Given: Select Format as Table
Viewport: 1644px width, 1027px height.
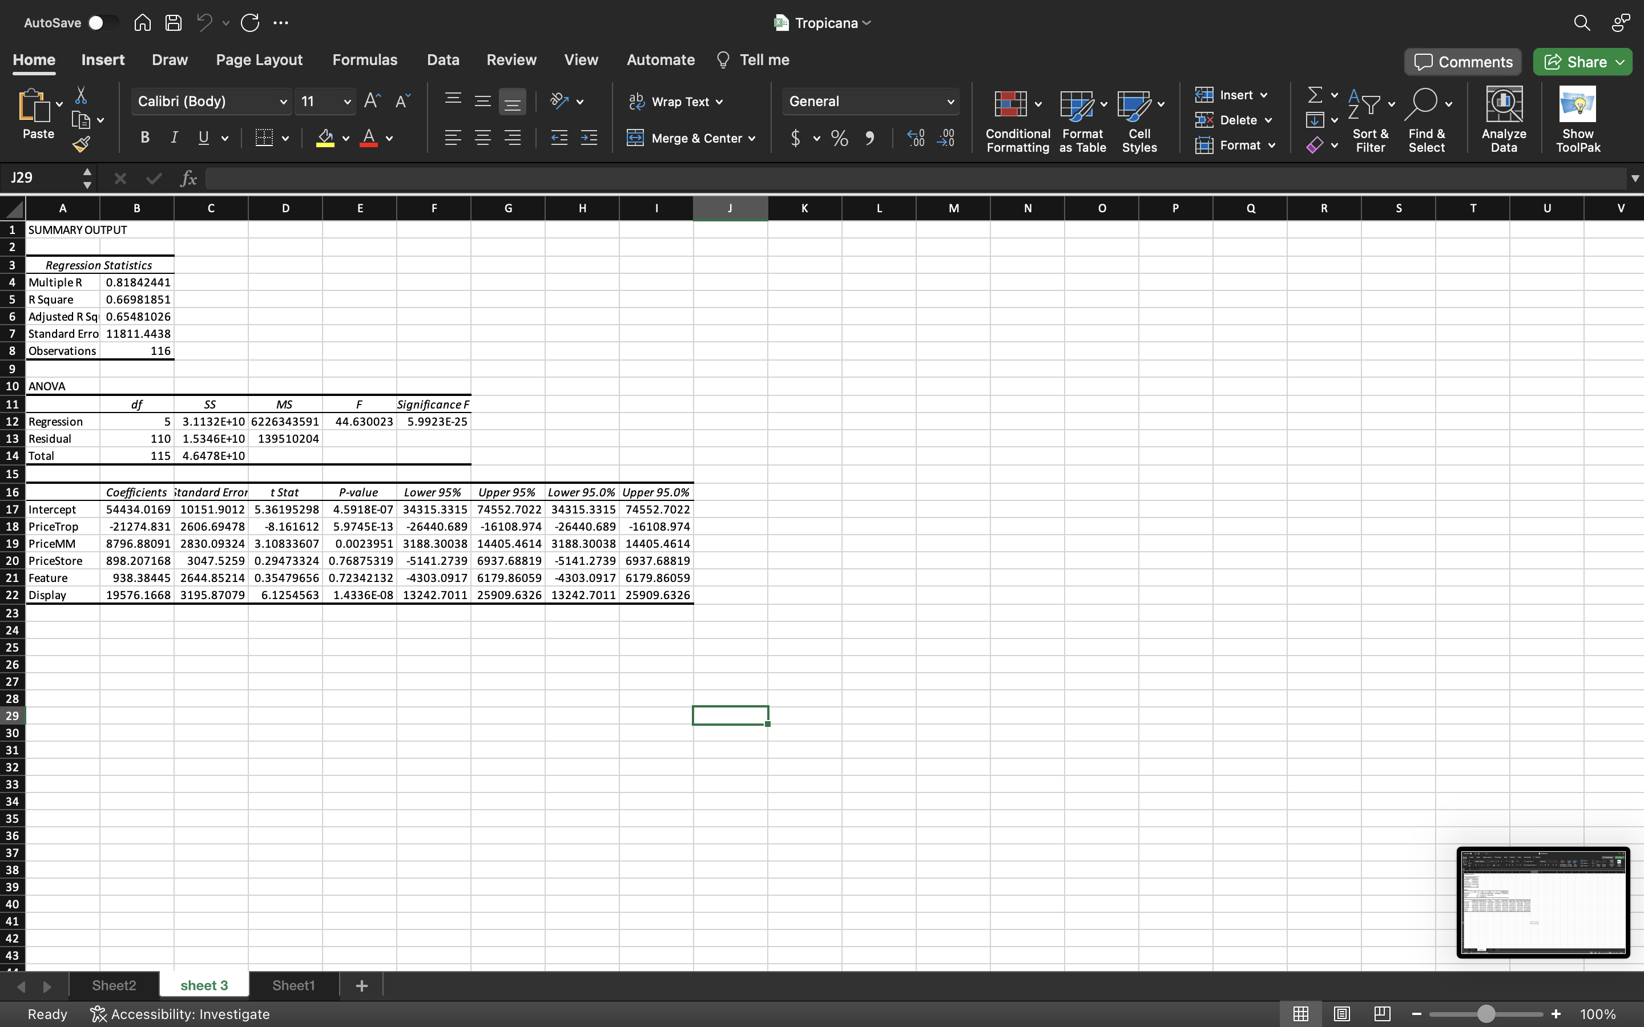Looking at the screenshot, I should pyautogui.click(x=1081, y=121).
